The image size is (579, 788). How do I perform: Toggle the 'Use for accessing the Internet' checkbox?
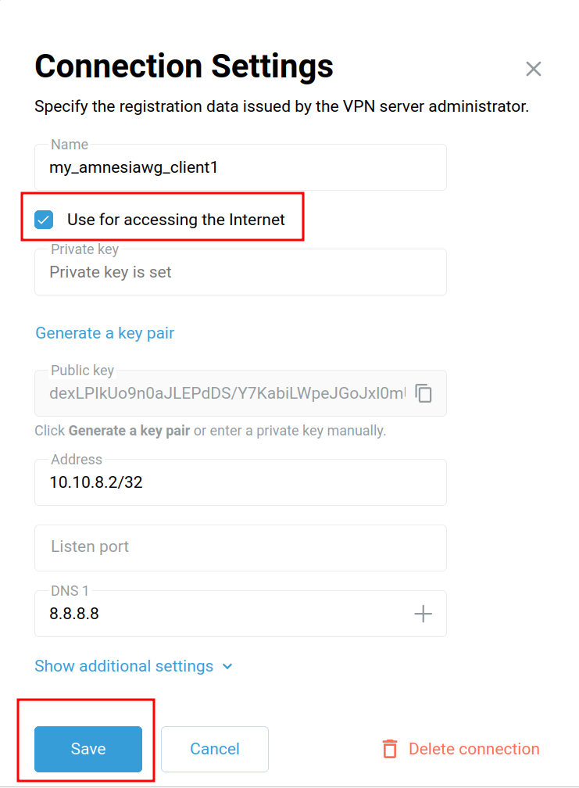[x=45, y=220]
